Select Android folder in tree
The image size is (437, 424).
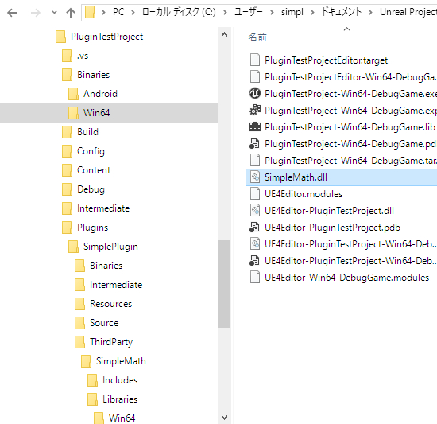(x=100, y=94)
